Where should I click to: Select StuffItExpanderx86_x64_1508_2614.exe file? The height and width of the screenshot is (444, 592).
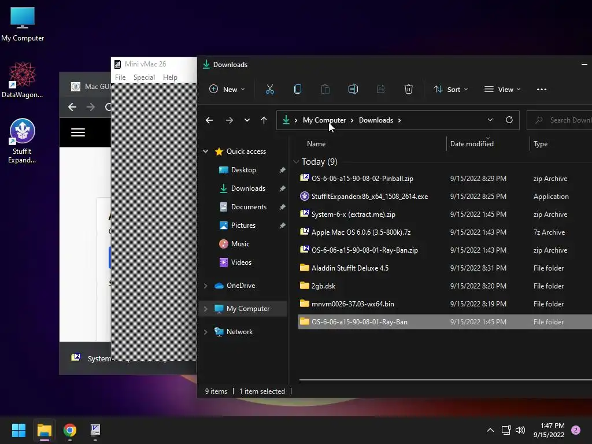[x=369, y=197]
